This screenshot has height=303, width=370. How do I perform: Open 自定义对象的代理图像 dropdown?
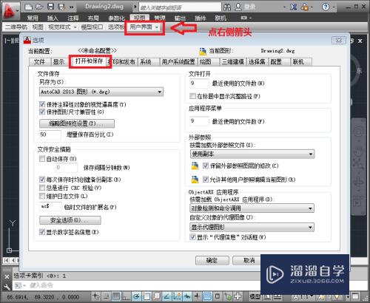click(252, 227)
